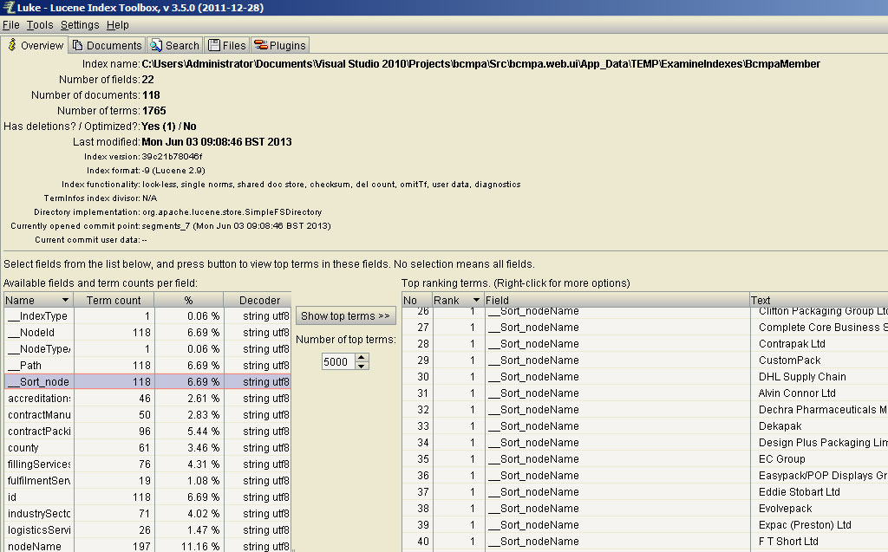The height and width of the screenshot is (552, 888).
Task: Open the Settings menu
Action: (x=80, y=25)
